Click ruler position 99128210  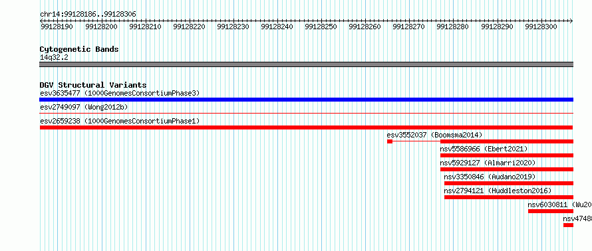pyautogui.click(x=145, y=27)
